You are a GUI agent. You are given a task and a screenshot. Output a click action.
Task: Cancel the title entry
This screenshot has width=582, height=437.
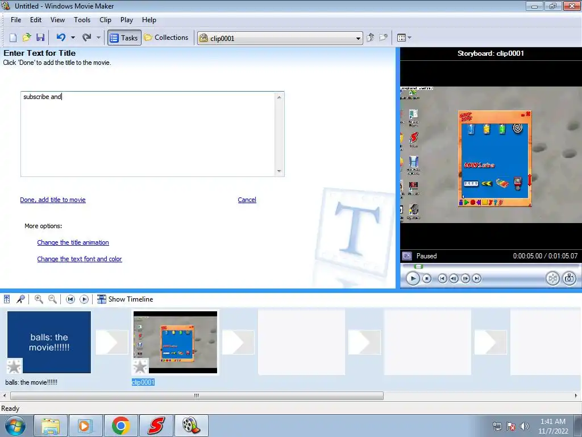pyautogui.click(x=247, y=200)
